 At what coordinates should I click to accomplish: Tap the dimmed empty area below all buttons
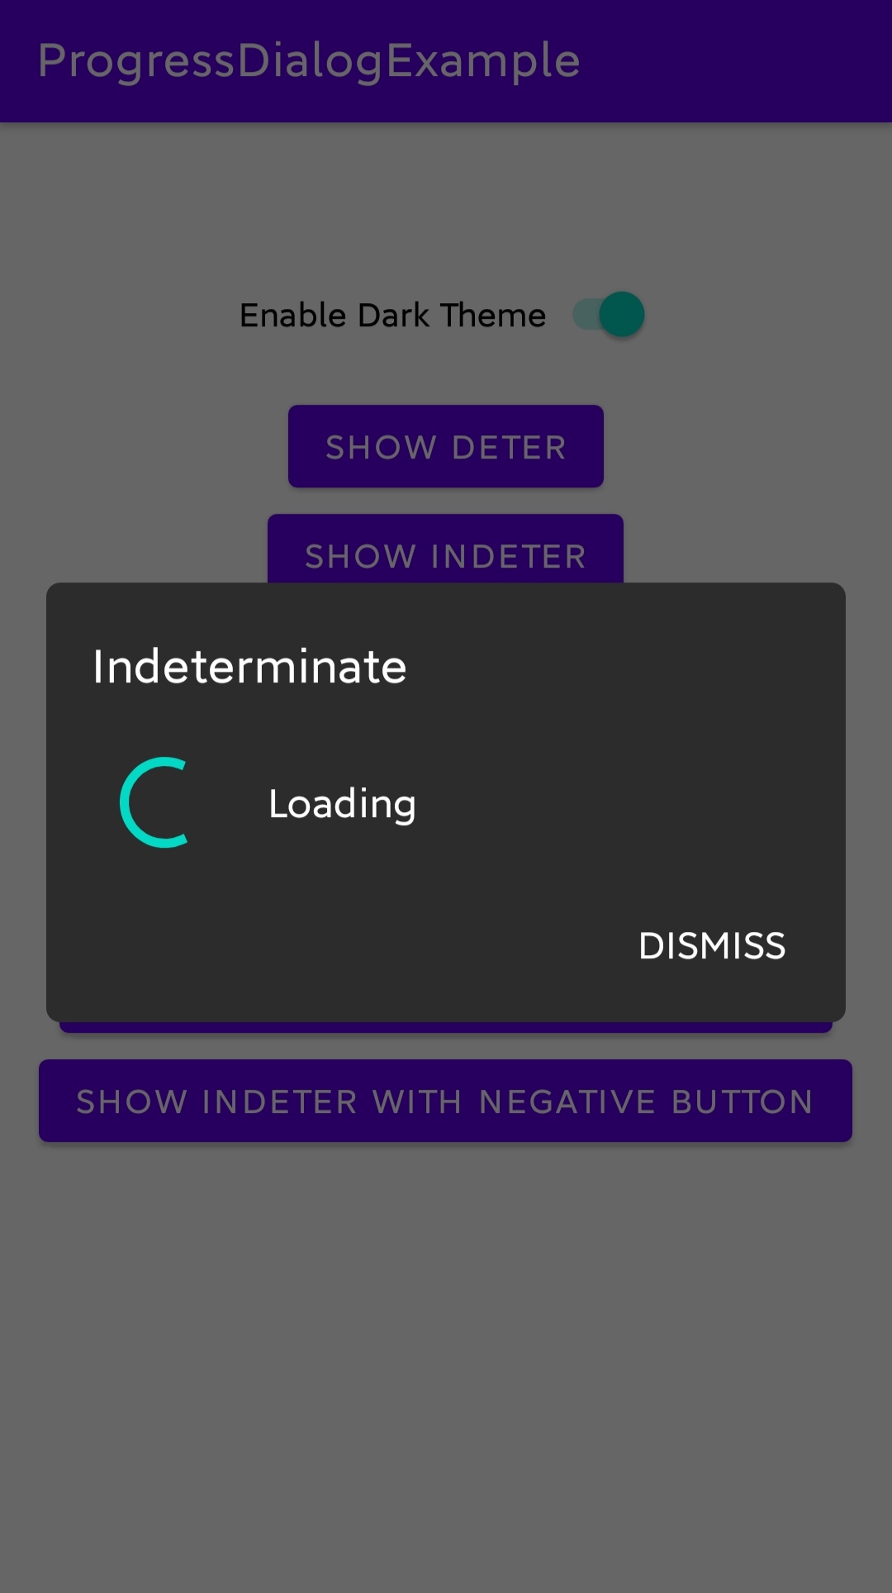446,1363
